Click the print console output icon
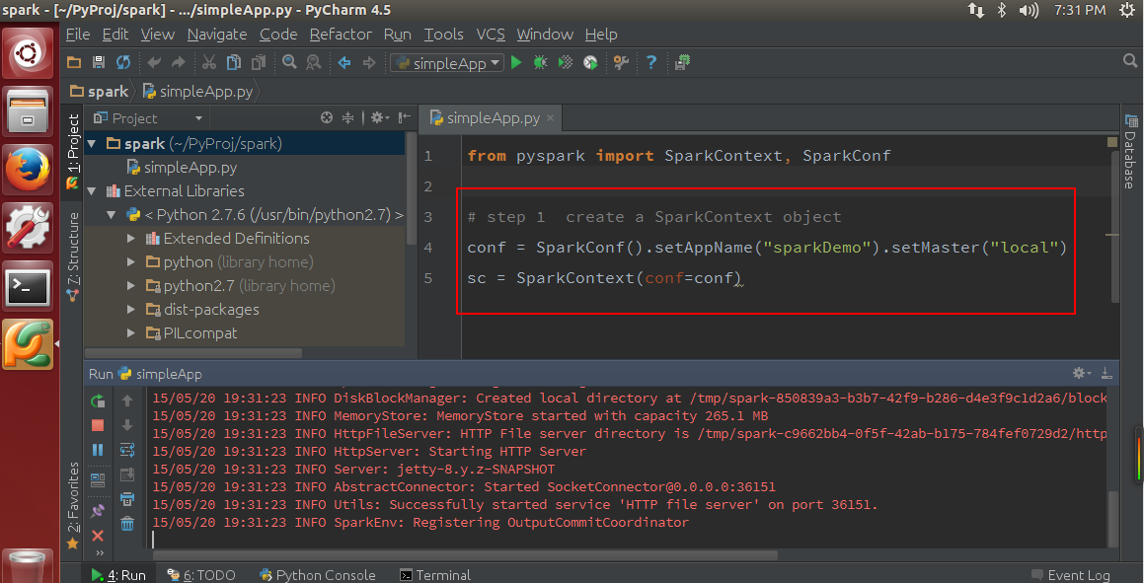Screen dimensions: 1144x583 pos(127,499)
